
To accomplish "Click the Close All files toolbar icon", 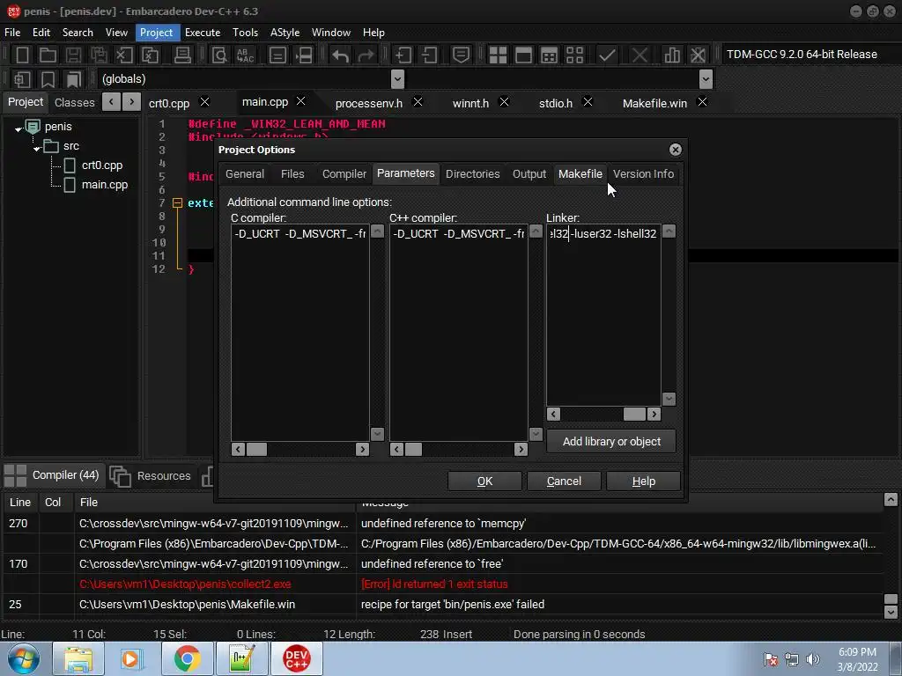I will (x=150, y=55).
